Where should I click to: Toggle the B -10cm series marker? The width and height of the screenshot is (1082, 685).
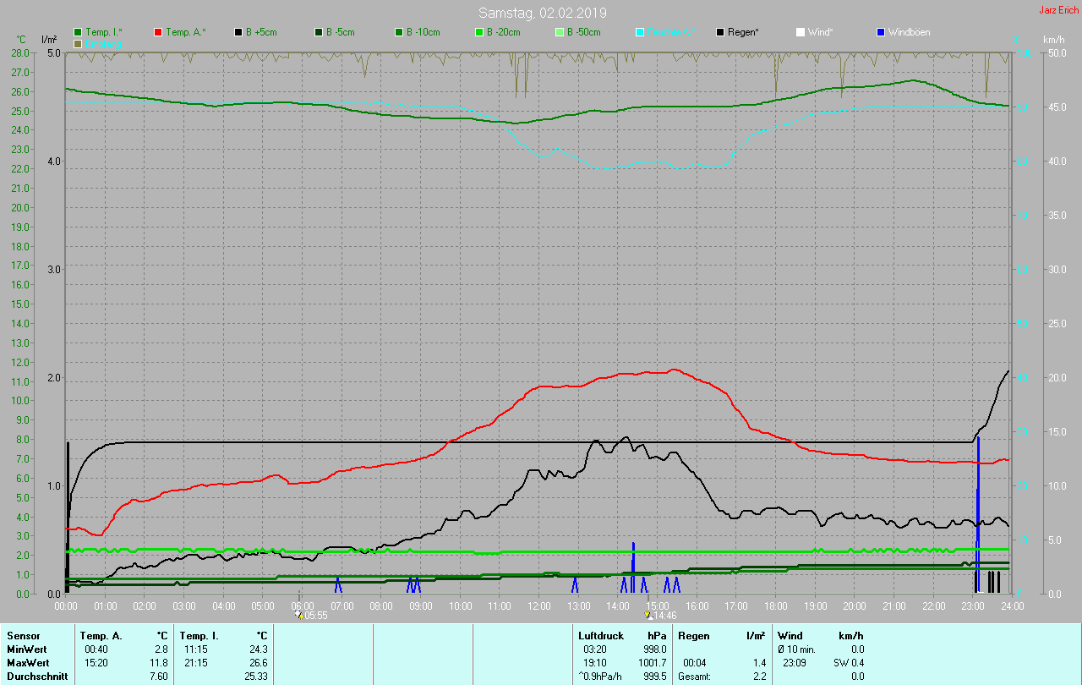(x=399, y=32)
